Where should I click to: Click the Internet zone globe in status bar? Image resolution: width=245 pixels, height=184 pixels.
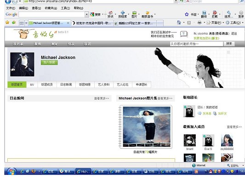[194, 166]
